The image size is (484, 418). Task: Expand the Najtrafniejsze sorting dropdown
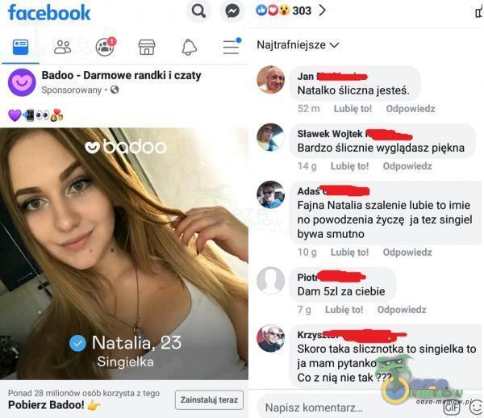point(298,45)
